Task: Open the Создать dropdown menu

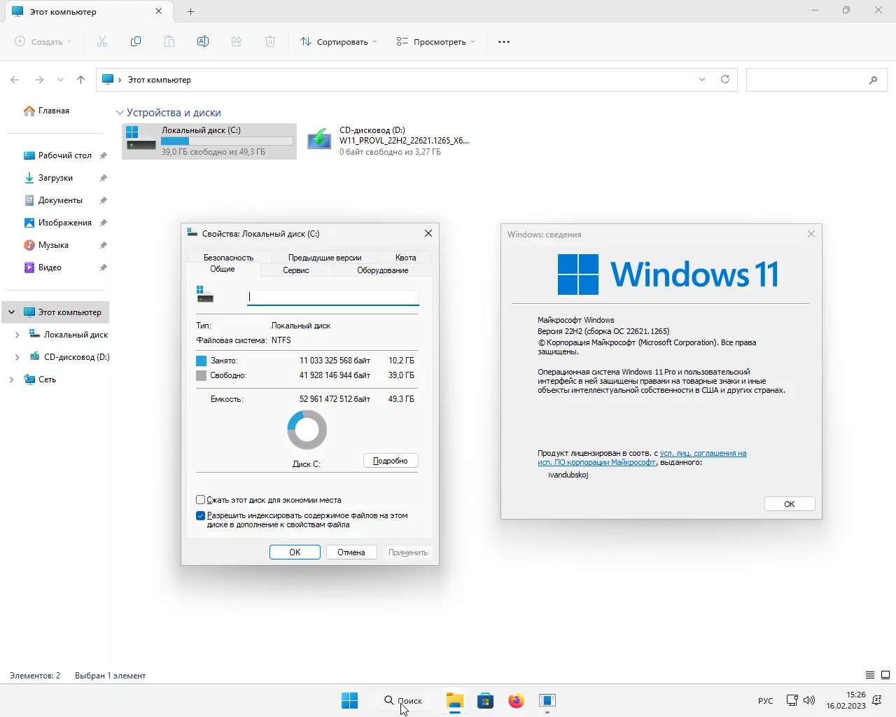Action: click(x=43, y=41)
